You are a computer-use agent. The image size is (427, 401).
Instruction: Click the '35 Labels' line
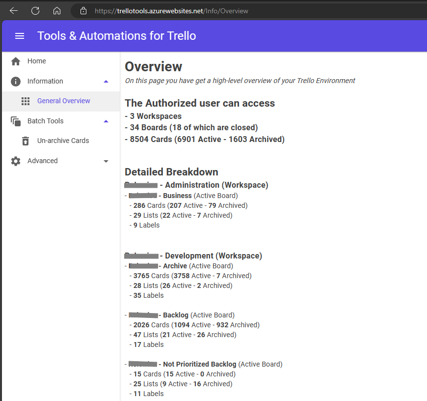coord(147,295)
